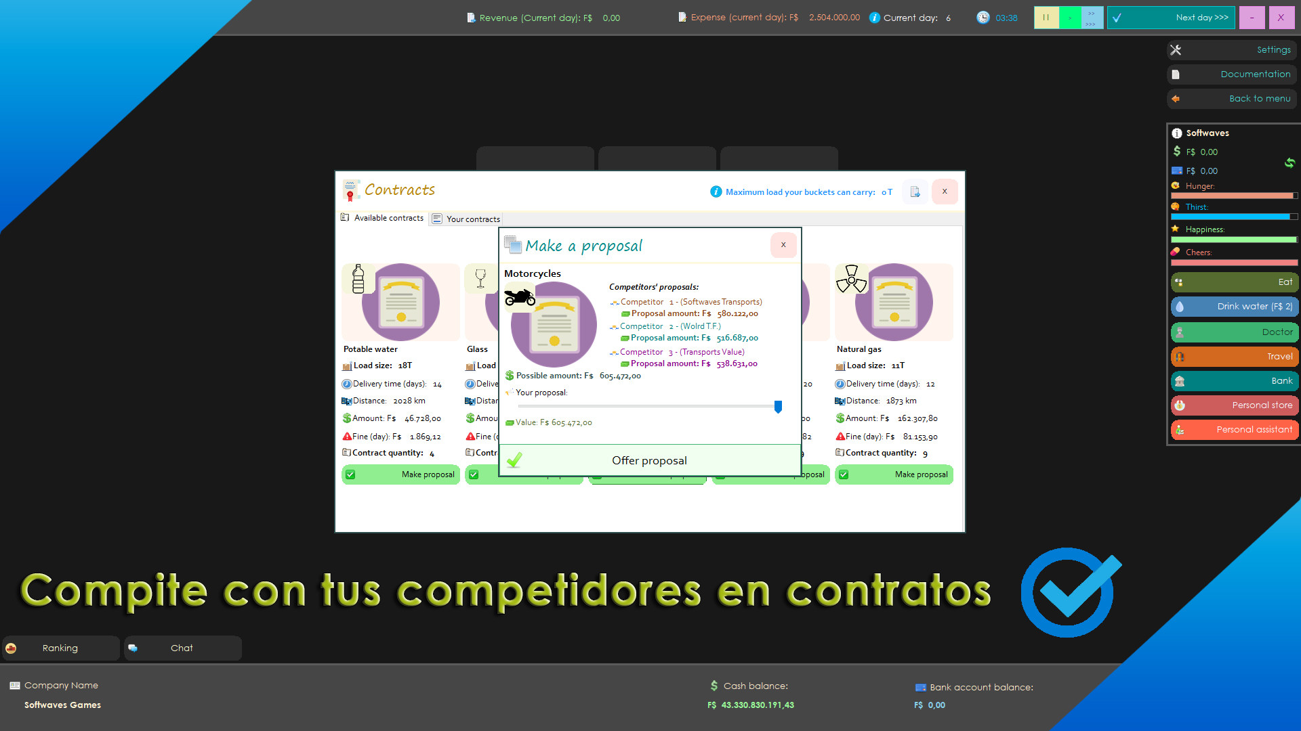
Task: Click the Offer proposal button
Action: pyautogui.click(x=649, y=461)
